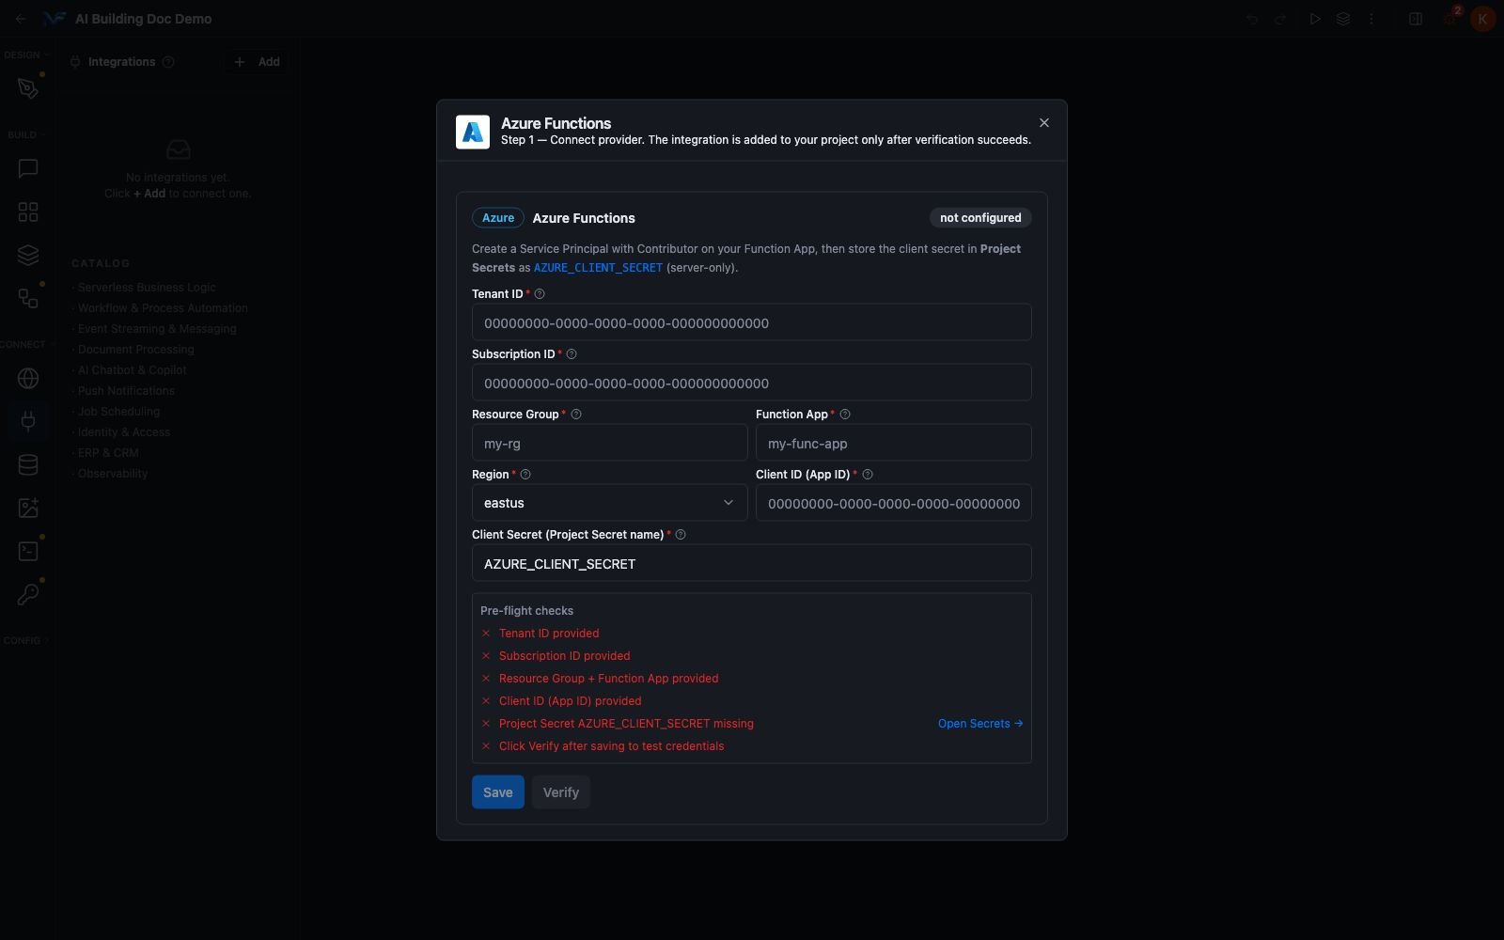Select ERP & CRM catalog item
1504x940 pixels.
point(107,453)
